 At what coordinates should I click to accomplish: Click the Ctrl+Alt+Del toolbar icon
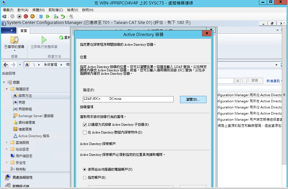coord(4,16)
